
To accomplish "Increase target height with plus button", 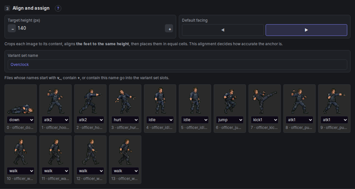I will click(x=169, y=29).
